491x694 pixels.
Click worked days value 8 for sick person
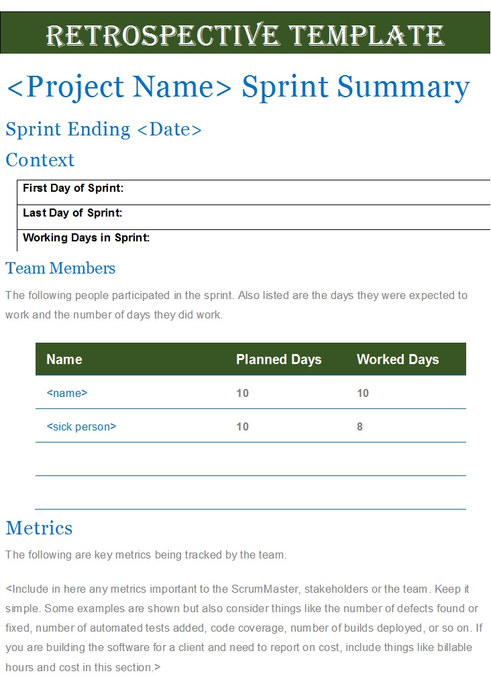(x=360, y=426)
